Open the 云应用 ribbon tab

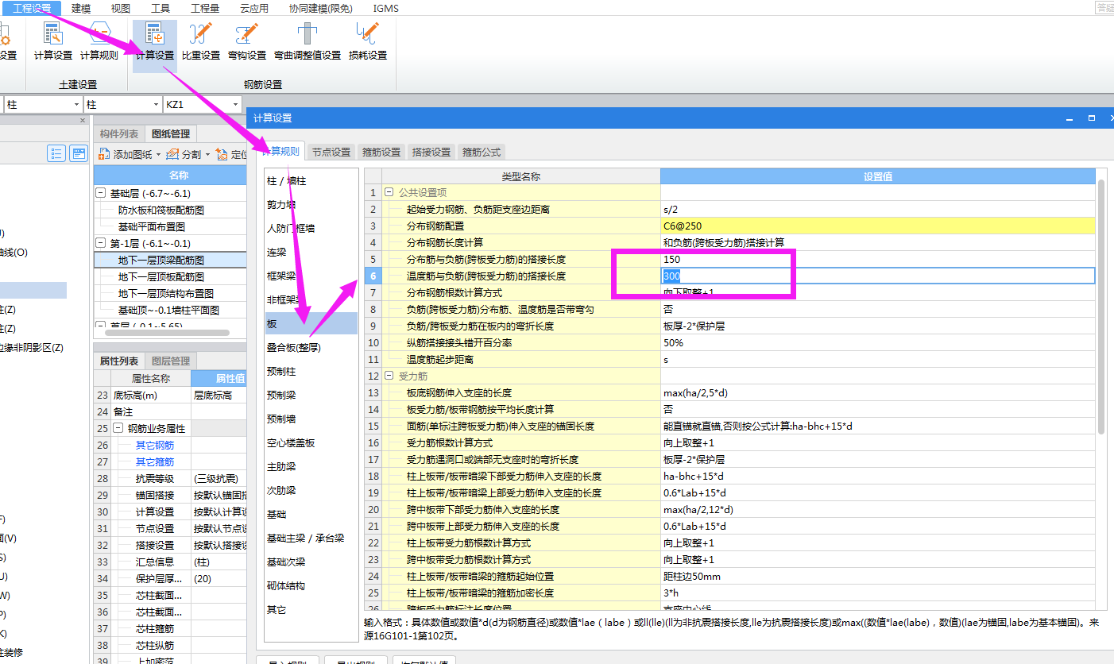tap(253, 8)
